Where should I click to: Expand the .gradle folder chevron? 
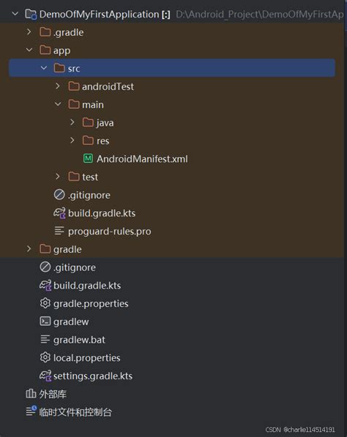coord(29,32)
